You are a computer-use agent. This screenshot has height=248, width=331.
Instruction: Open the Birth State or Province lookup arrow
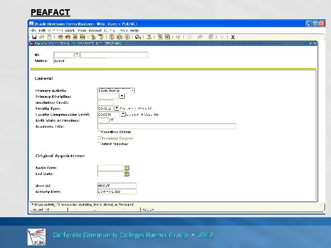click(x=112, y=120)
